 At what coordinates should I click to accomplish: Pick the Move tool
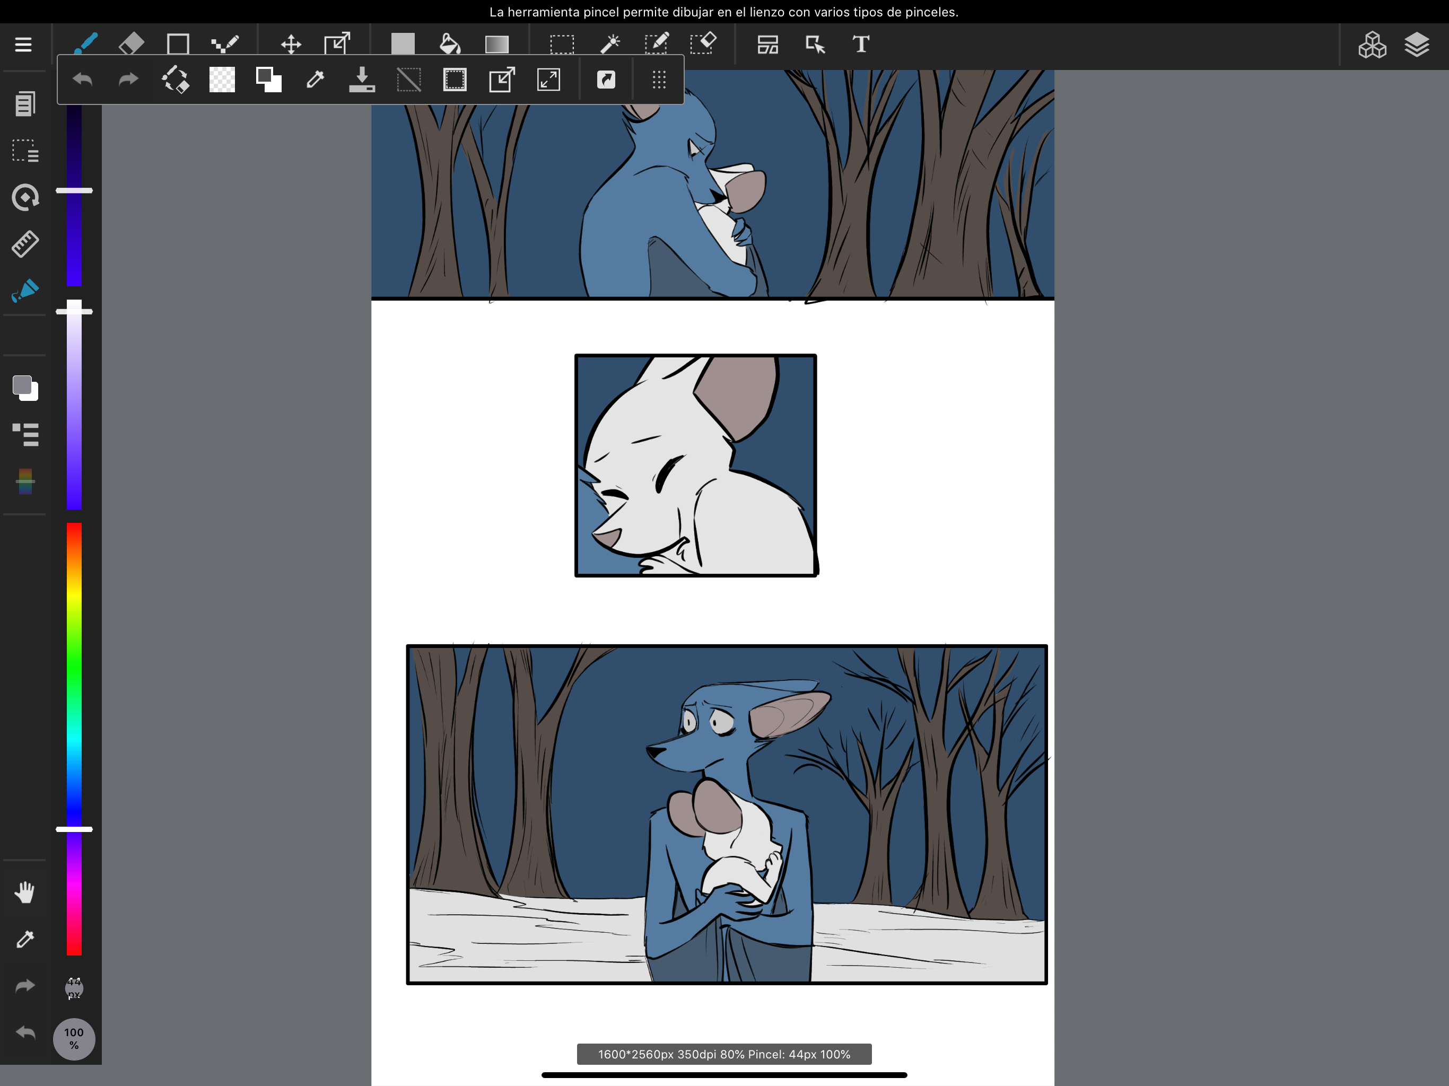(x=291, y=45)
